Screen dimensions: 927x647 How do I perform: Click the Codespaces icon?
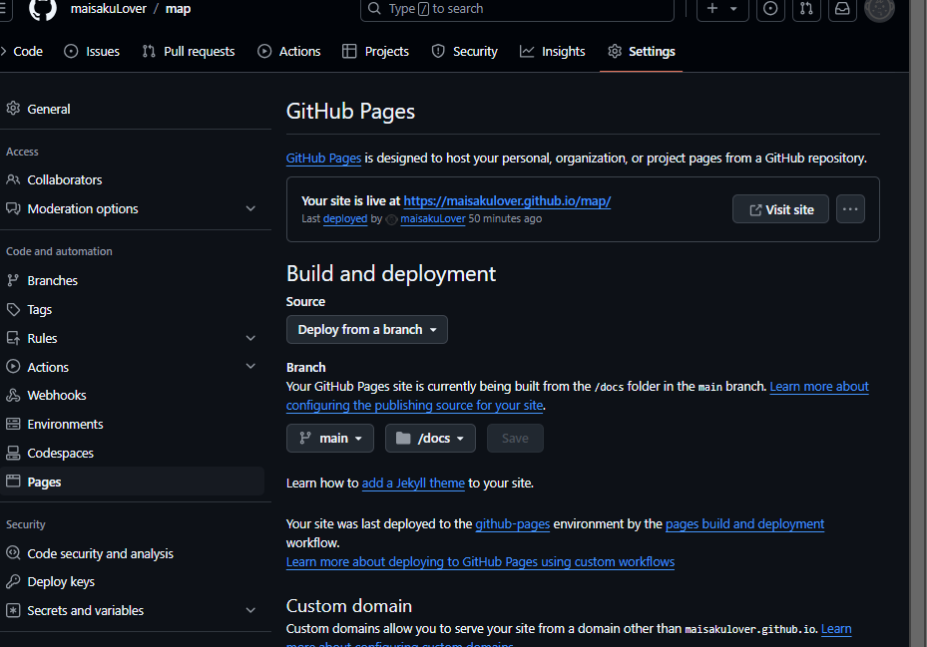tap(13, 453)
